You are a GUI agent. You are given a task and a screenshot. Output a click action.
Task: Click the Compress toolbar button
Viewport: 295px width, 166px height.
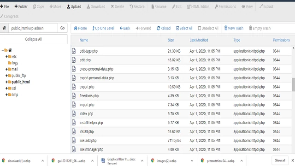9,17
